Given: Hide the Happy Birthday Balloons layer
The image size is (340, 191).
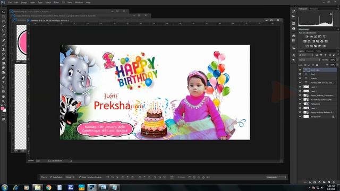Looking at the screenshot, I should point(300,112).
